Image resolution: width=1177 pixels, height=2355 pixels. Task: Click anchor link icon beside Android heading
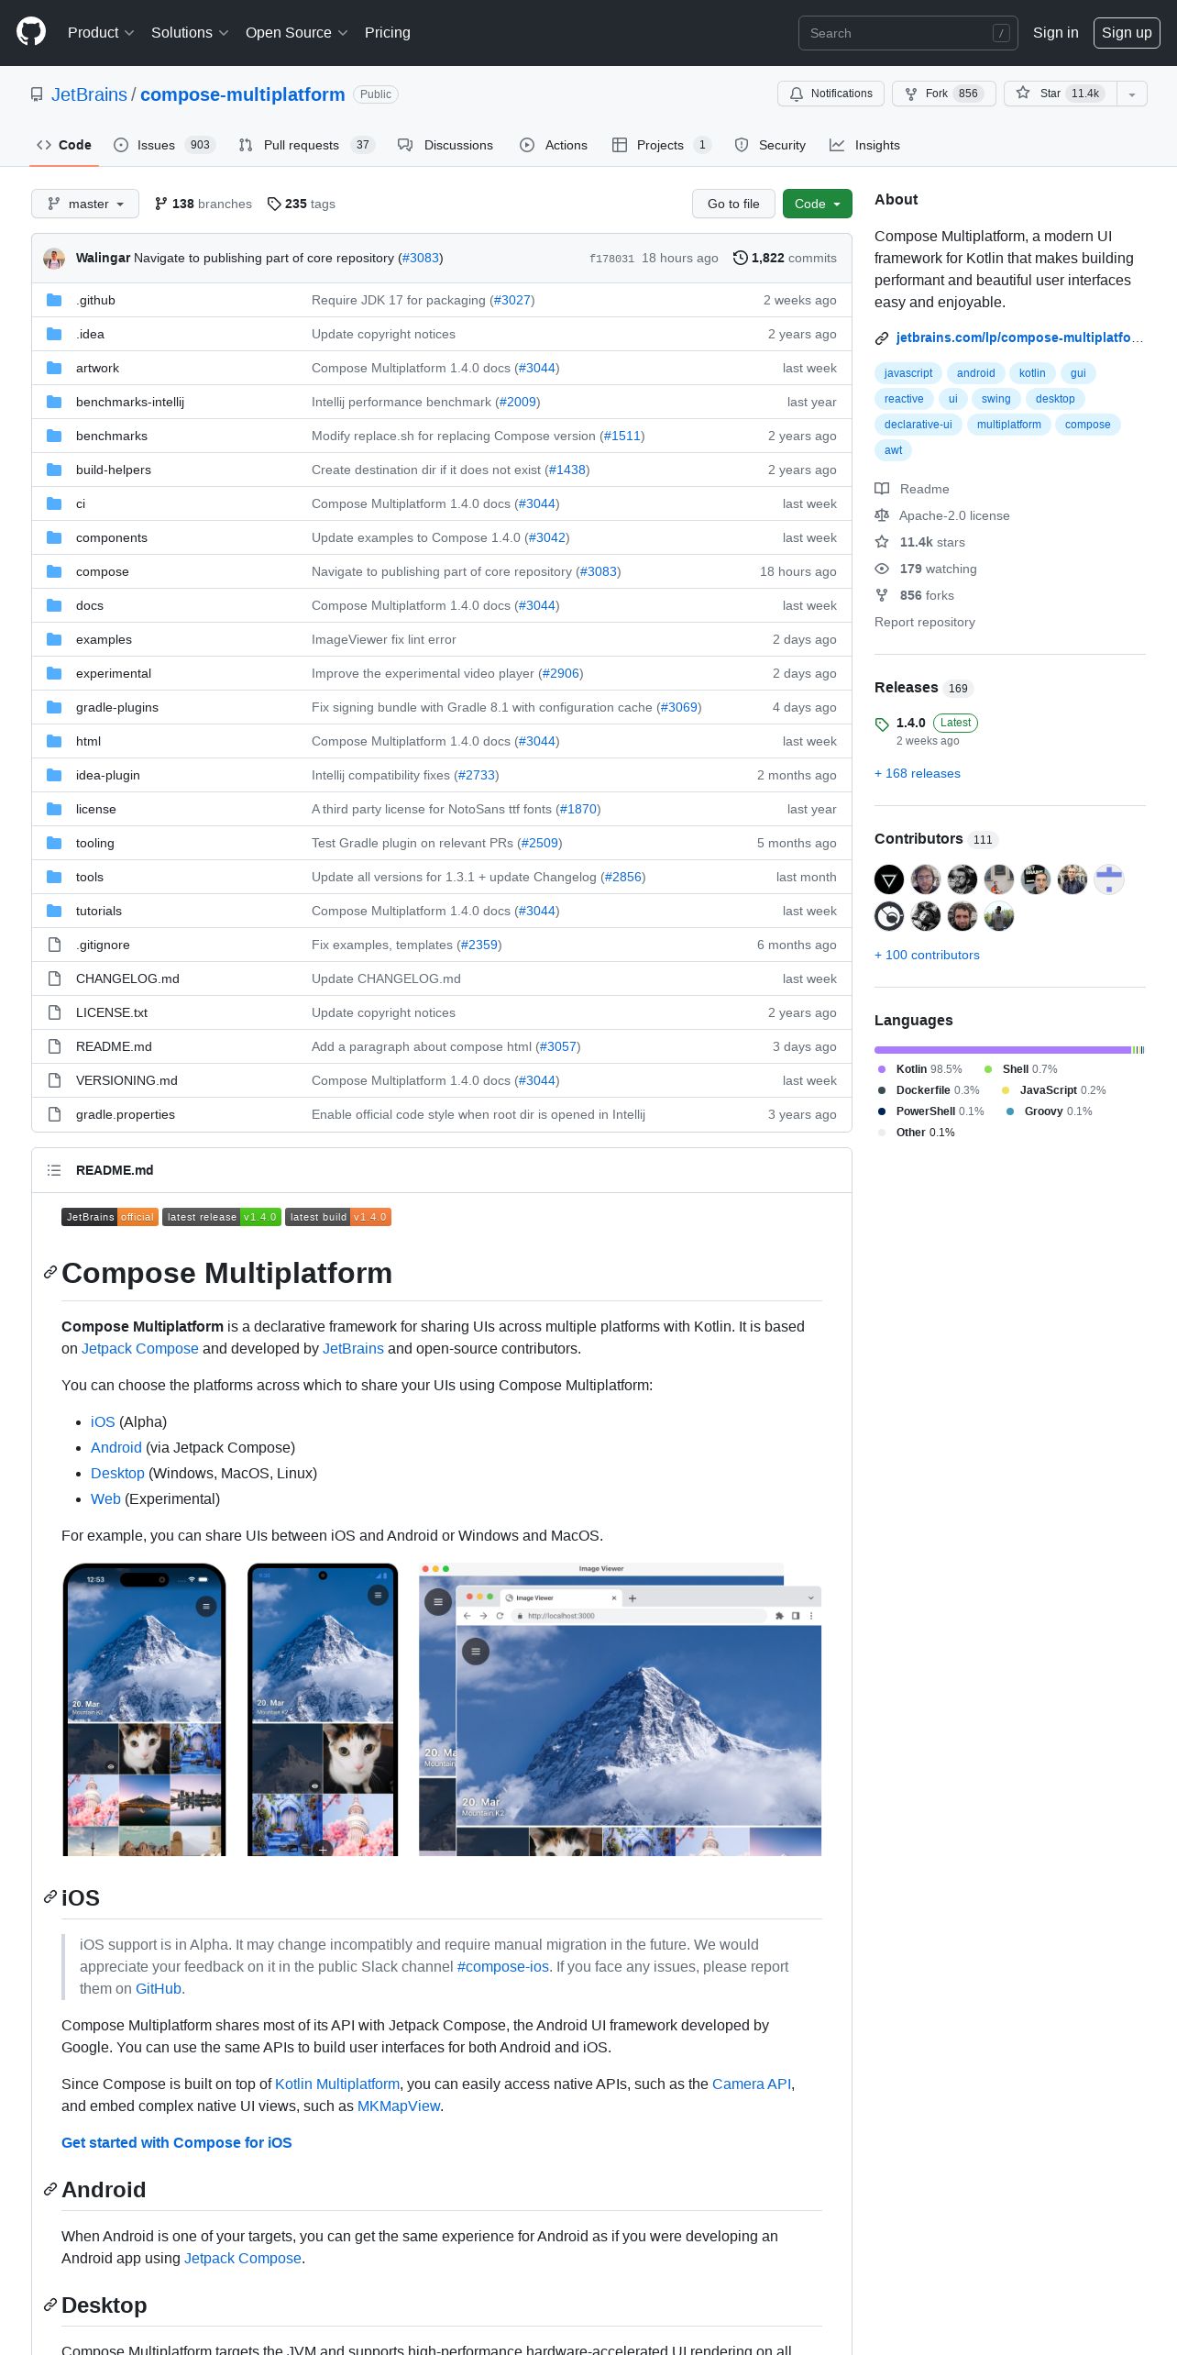(50, 2190)
